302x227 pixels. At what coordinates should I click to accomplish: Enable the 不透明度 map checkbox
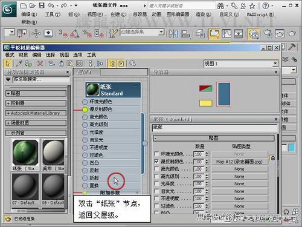[156, 199]
